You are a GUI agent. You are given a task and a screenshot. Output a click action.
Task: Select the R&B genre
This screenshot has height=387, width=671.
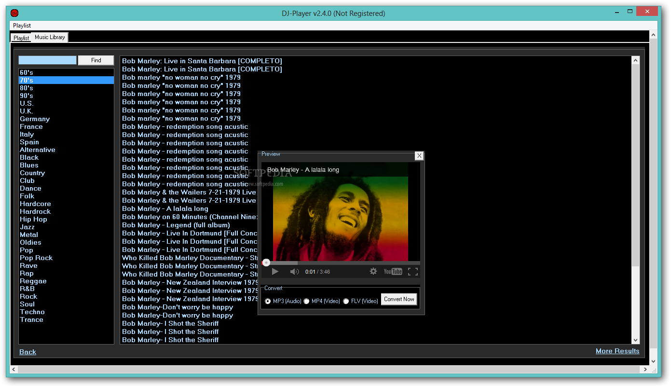[x=66, y=289]
